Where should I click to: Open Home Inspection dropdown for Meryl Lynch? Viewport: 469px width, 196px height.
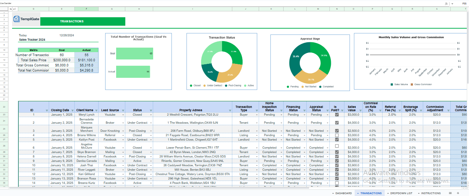pos(281,115)
